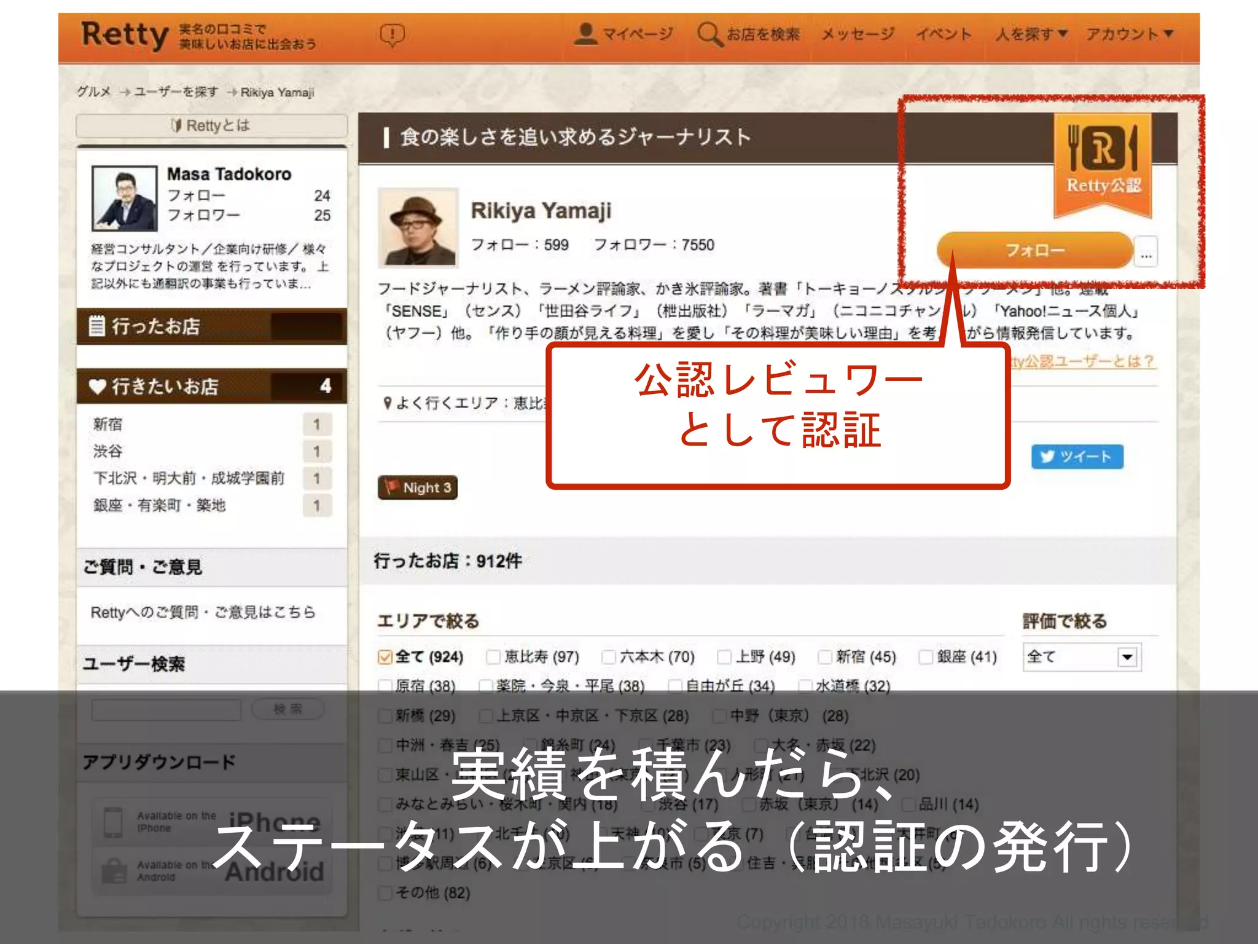Screen dimensions: 1258x944
Task: Check the 銀座 (41) area filter
Action: point(926,657)
